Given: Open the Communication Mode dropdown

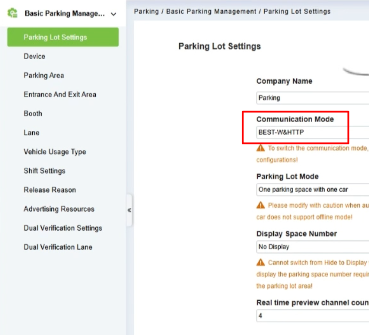Looking at the screenshot, I should 312,132.
